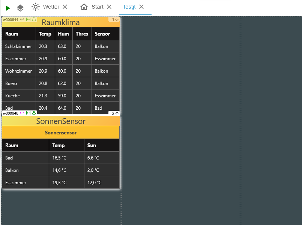Switch to the Wetter tab
The image size is (302, 225).
click(51, 7)
